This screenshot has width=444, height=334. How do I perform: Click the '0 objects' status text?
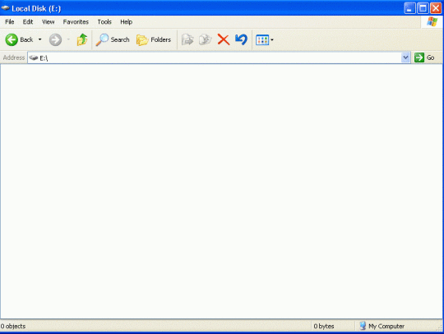(13, 326)
